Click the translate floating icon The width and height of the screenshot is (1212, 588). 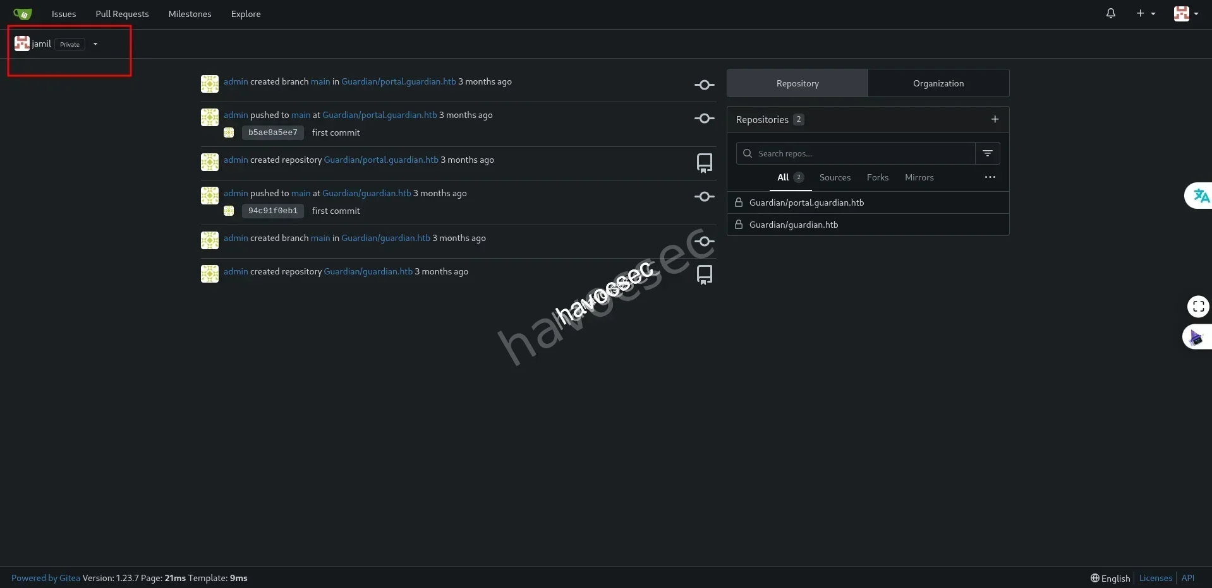click(1200, 196)
